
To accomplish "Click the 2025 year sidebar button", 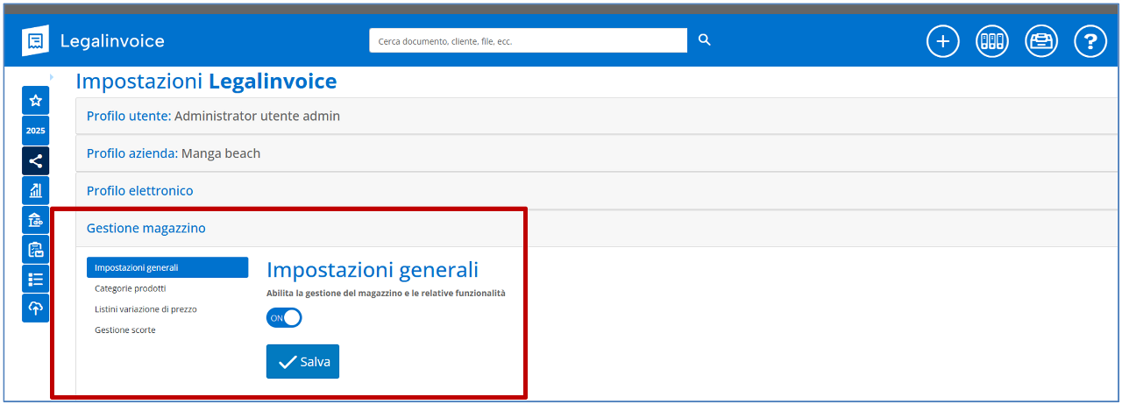I will pyautogui.click(x=36, y=131).
